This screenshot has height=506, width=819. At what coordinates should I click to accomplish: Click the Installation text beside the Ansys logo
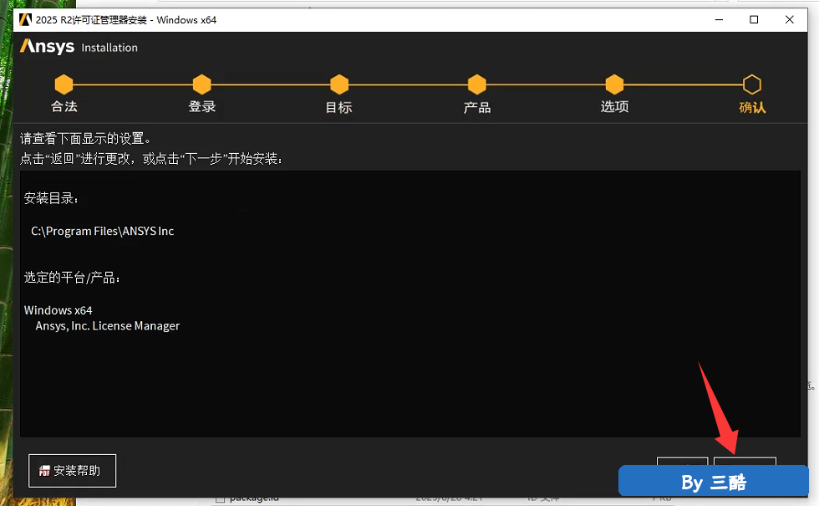(x=109, y=48)
